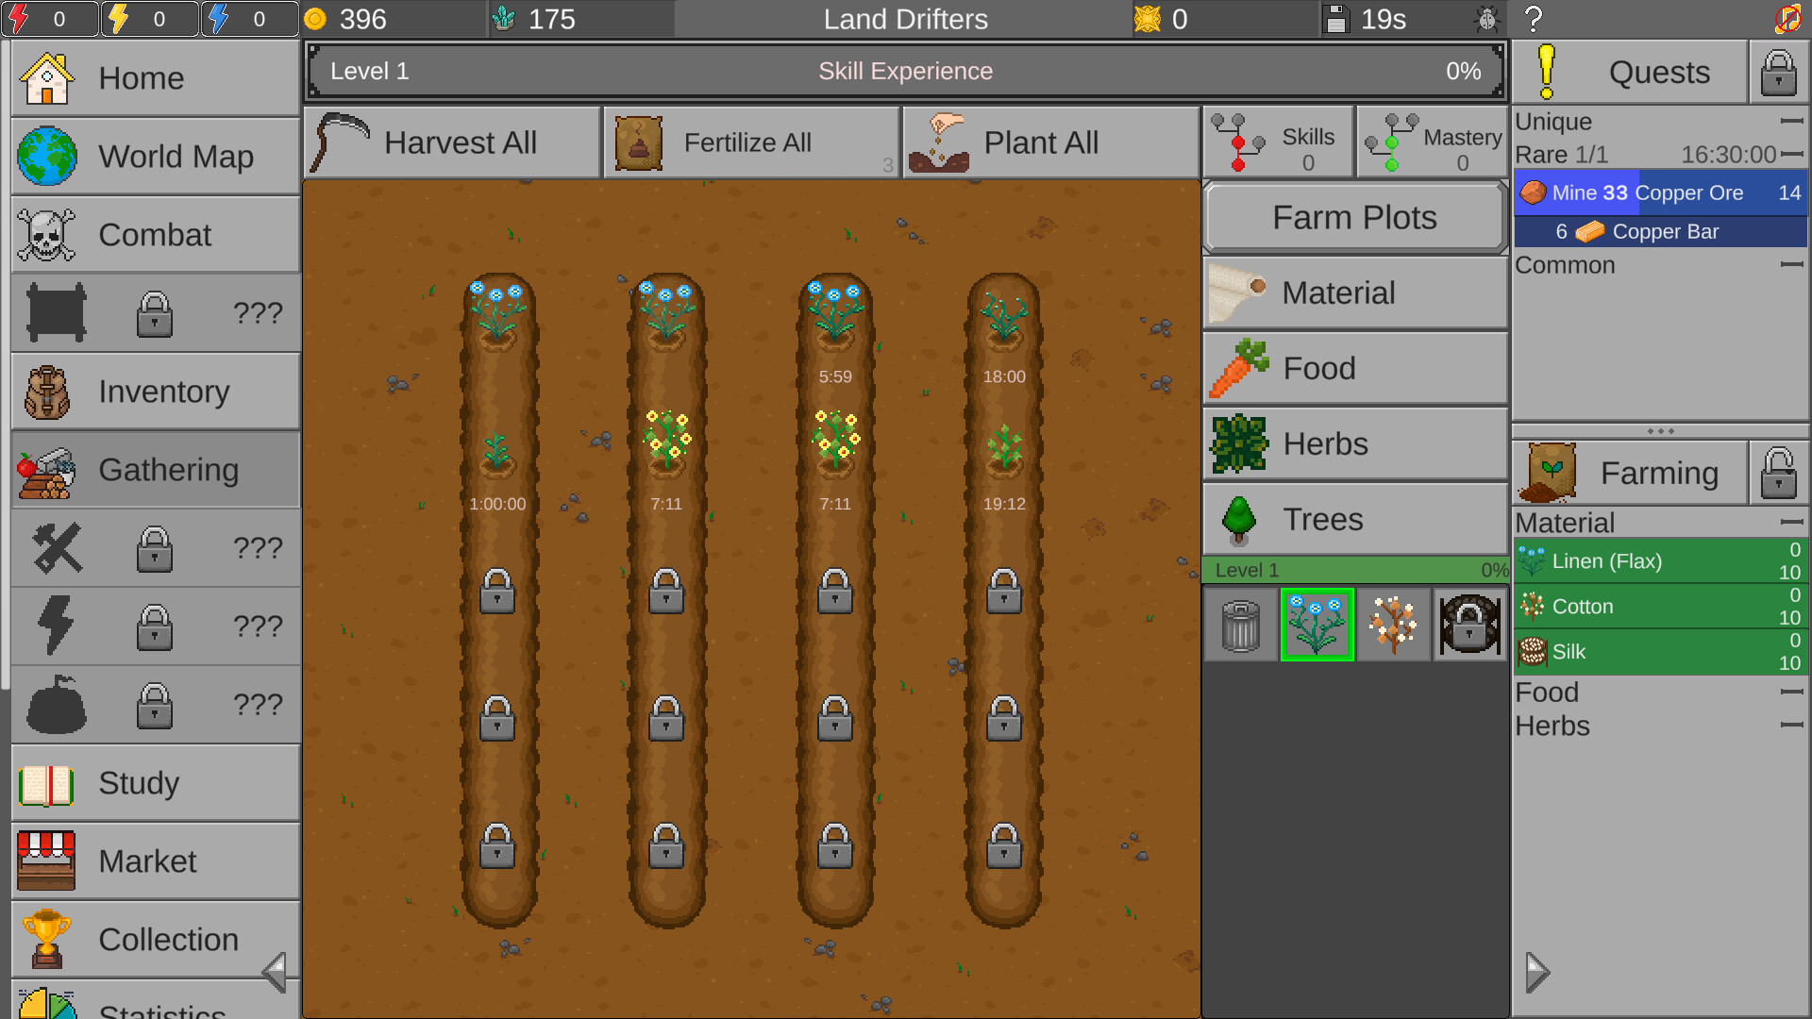This screenshot has width=1812, height=1019.
Task: Select the trash can seed slot
Action: [x=1240, y=624]
